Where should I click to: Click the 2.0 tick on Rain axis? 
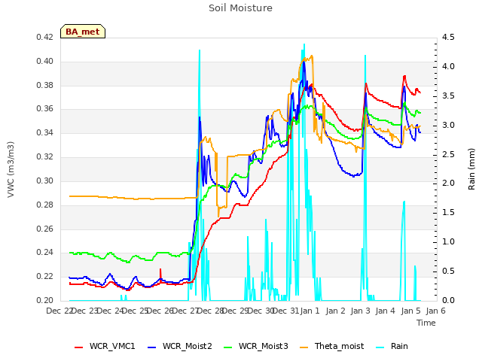pyautogui.click(x=448, y=184)
